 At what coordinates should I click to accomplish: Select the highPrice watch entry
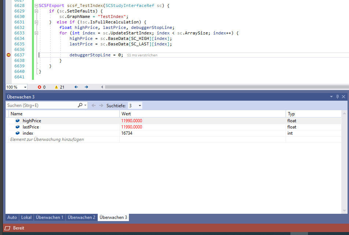click(x=31, y=121)
